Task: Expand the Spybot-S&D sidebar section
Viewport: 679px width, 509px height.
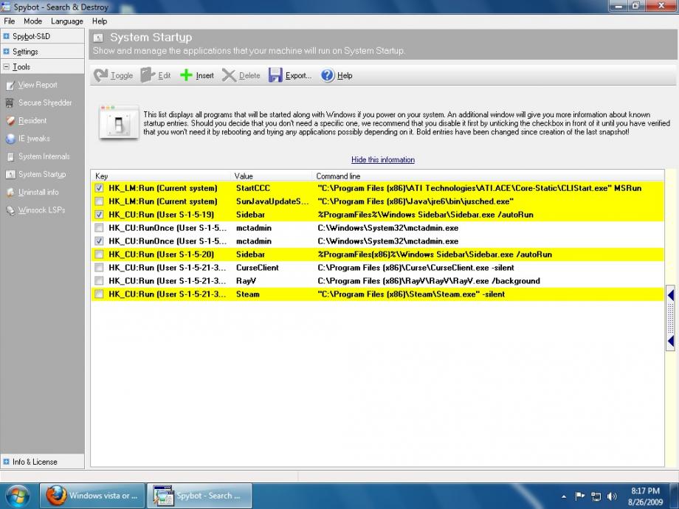Action: [6, 36]
